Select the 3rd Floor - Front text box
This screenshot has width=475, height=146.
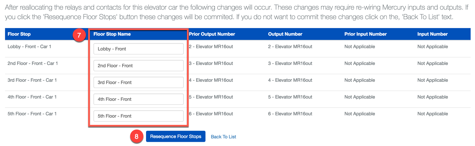coord(138,82)
